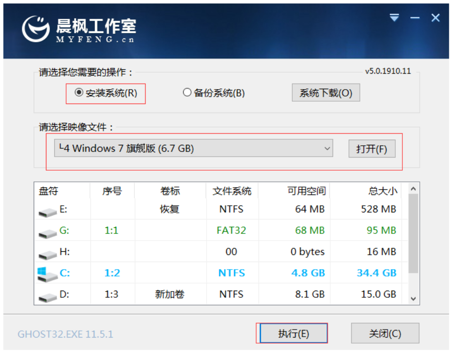Click the 1:2 serial number cell
453x353 pixels.
[112, 273]
